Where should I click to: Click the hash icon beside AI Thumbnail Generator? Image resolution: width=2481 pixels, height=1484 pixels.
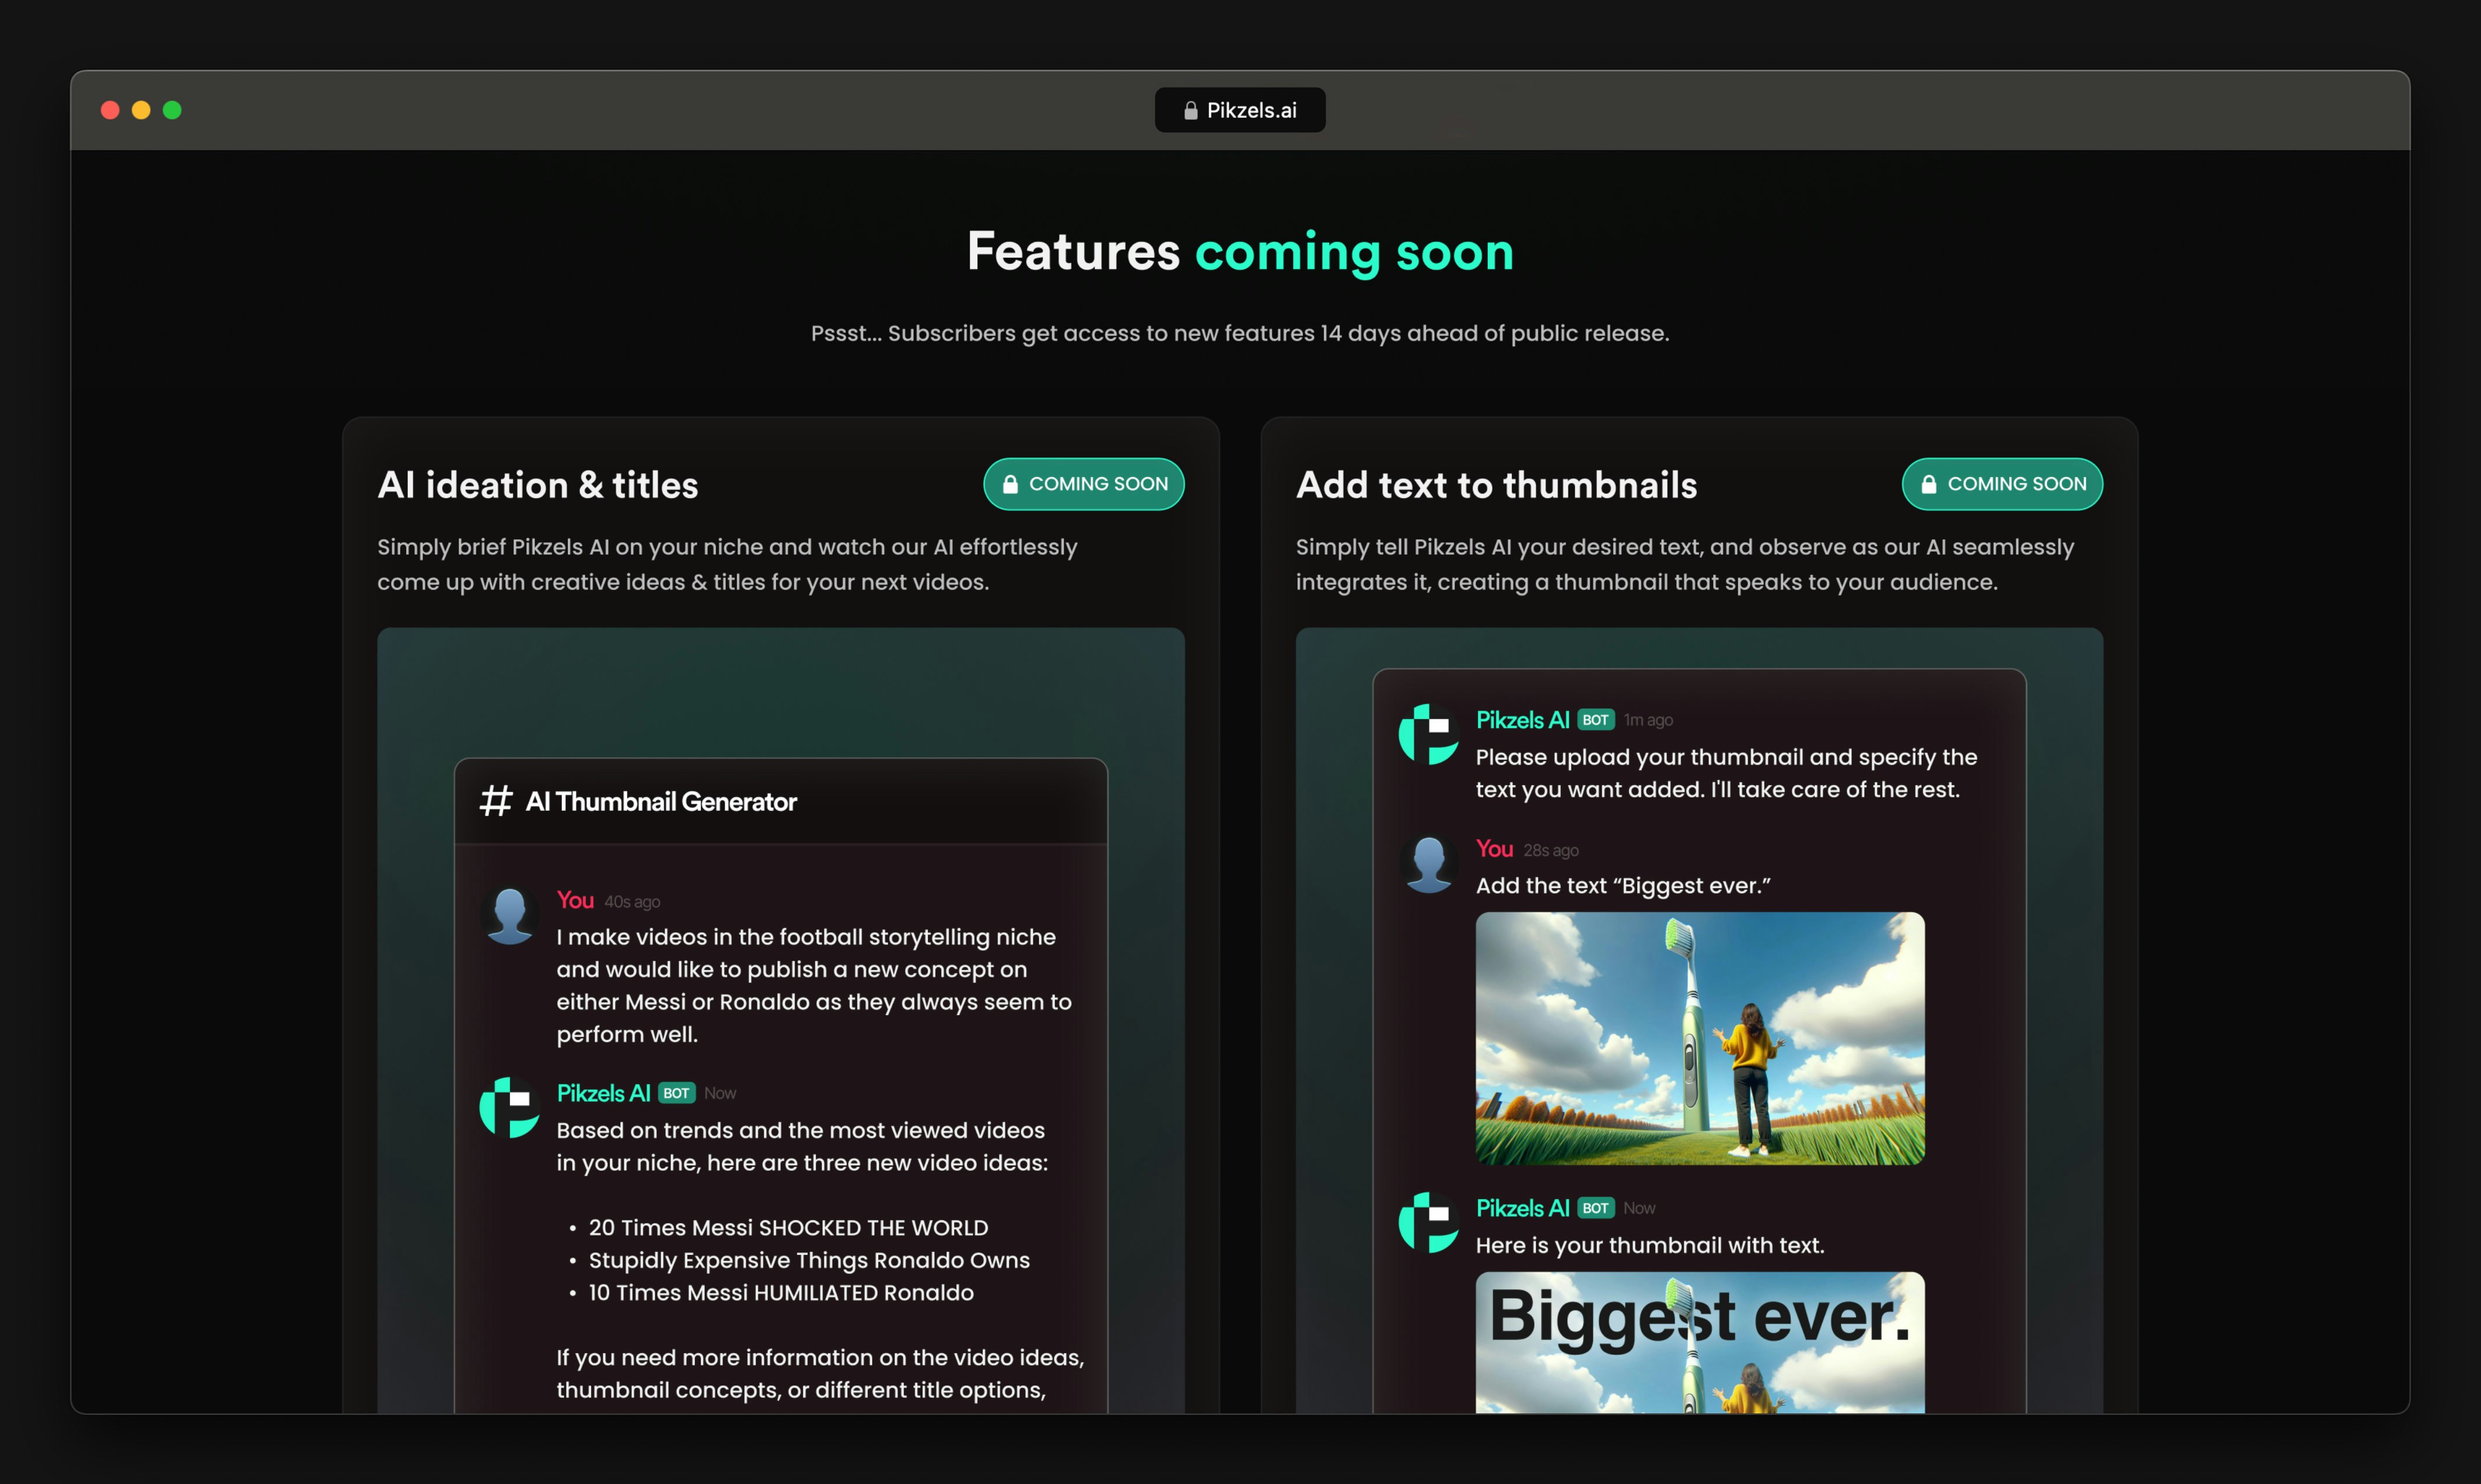tap(496, 801)
